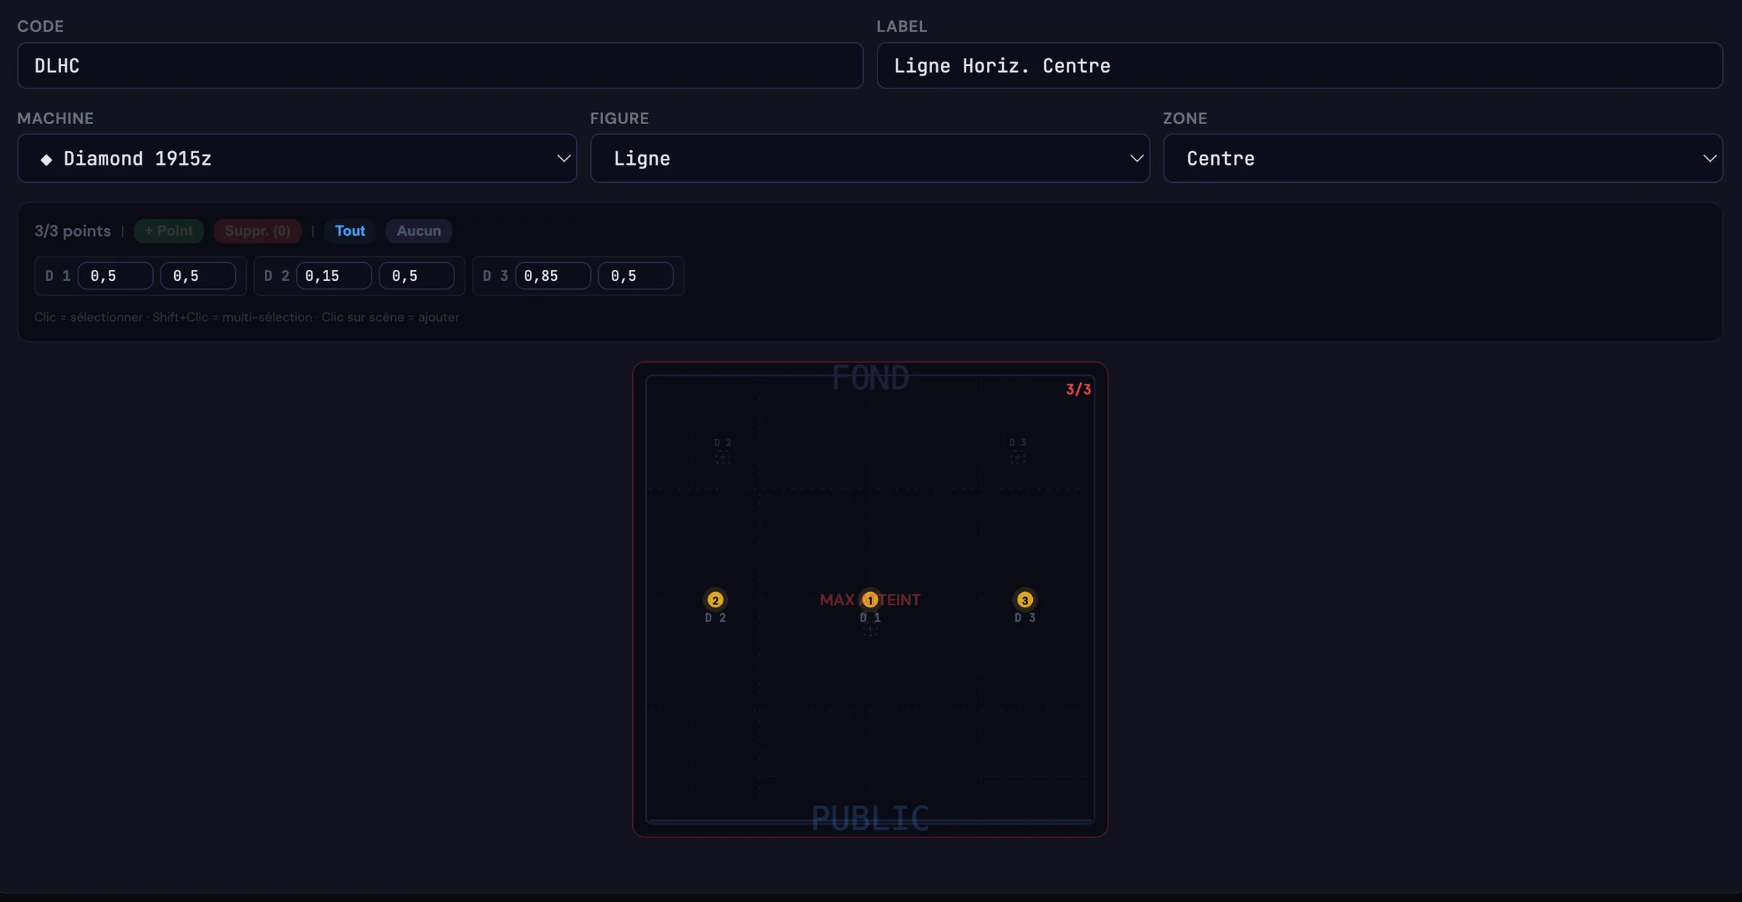Edit the CODE field containing DLHC

(x=440, y=65)
